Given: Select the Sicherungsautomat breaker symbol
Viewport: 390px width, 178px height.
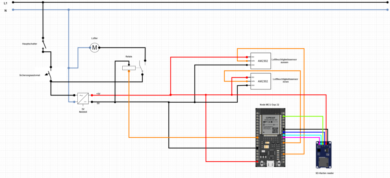Looking at the screenshot, I should pyautogui.click(x=49, y=74).
